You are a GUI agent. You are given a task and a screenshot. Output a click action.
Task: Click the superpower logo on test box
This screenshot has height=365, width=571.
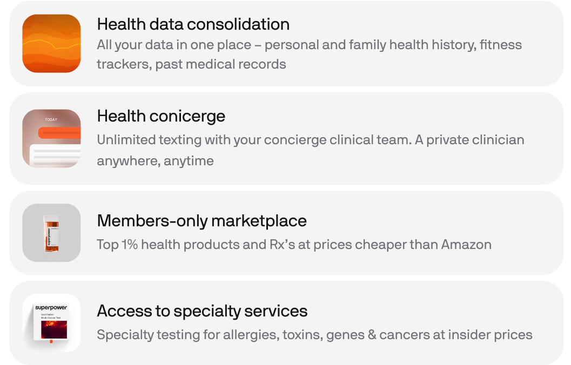[51, 308]
